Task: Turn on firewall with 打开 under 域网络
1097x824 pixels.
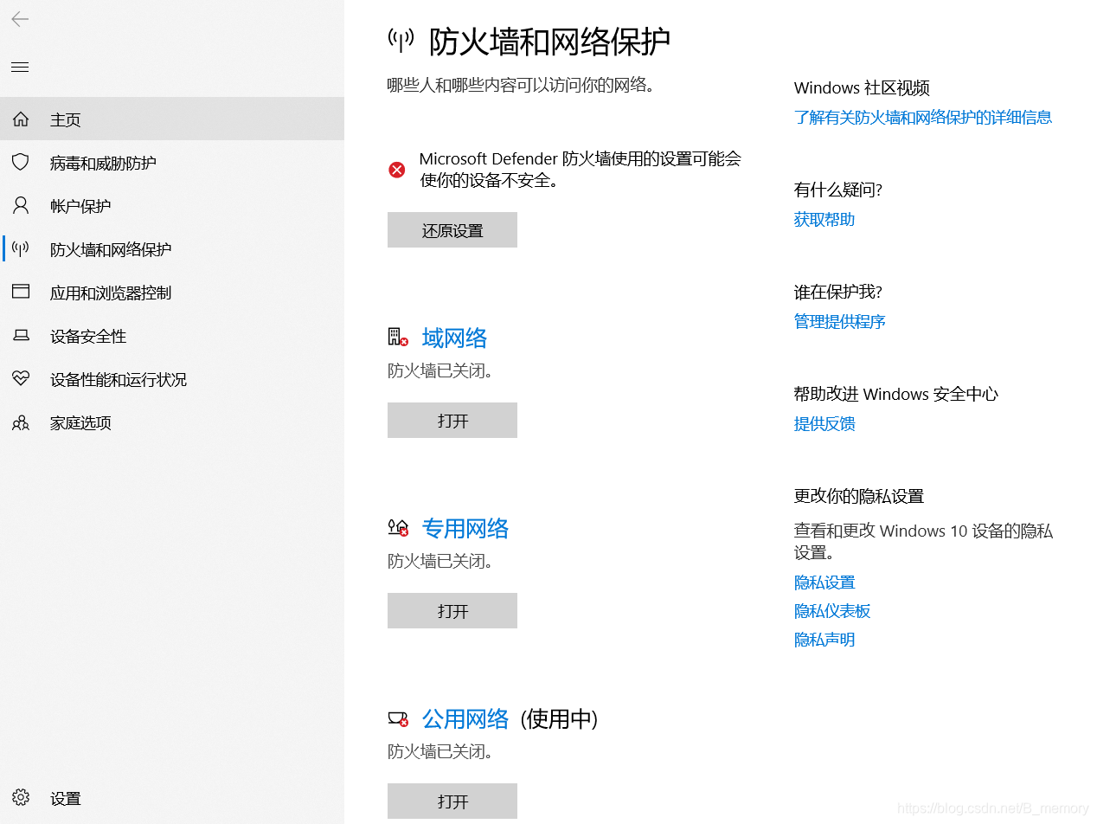Action: pos(452,421)
